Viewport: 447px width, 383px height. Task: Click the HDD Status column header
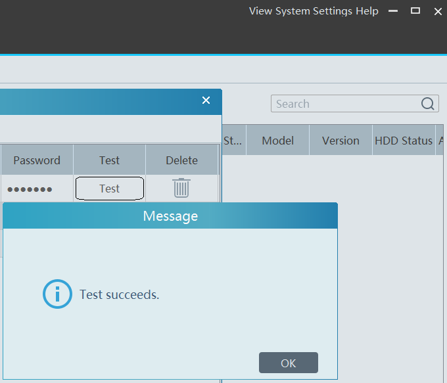[x=404, y=141]
